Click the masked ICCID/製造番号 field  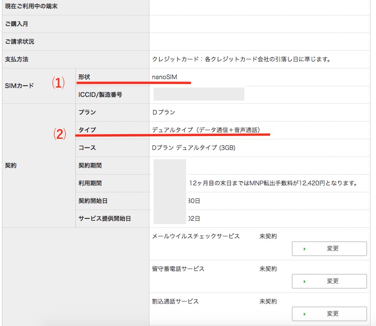(x=199, y=94)
